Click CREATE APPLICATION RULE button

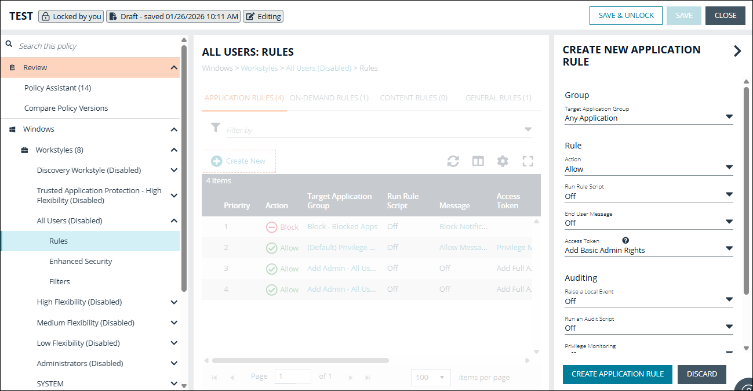coord(617,374)
